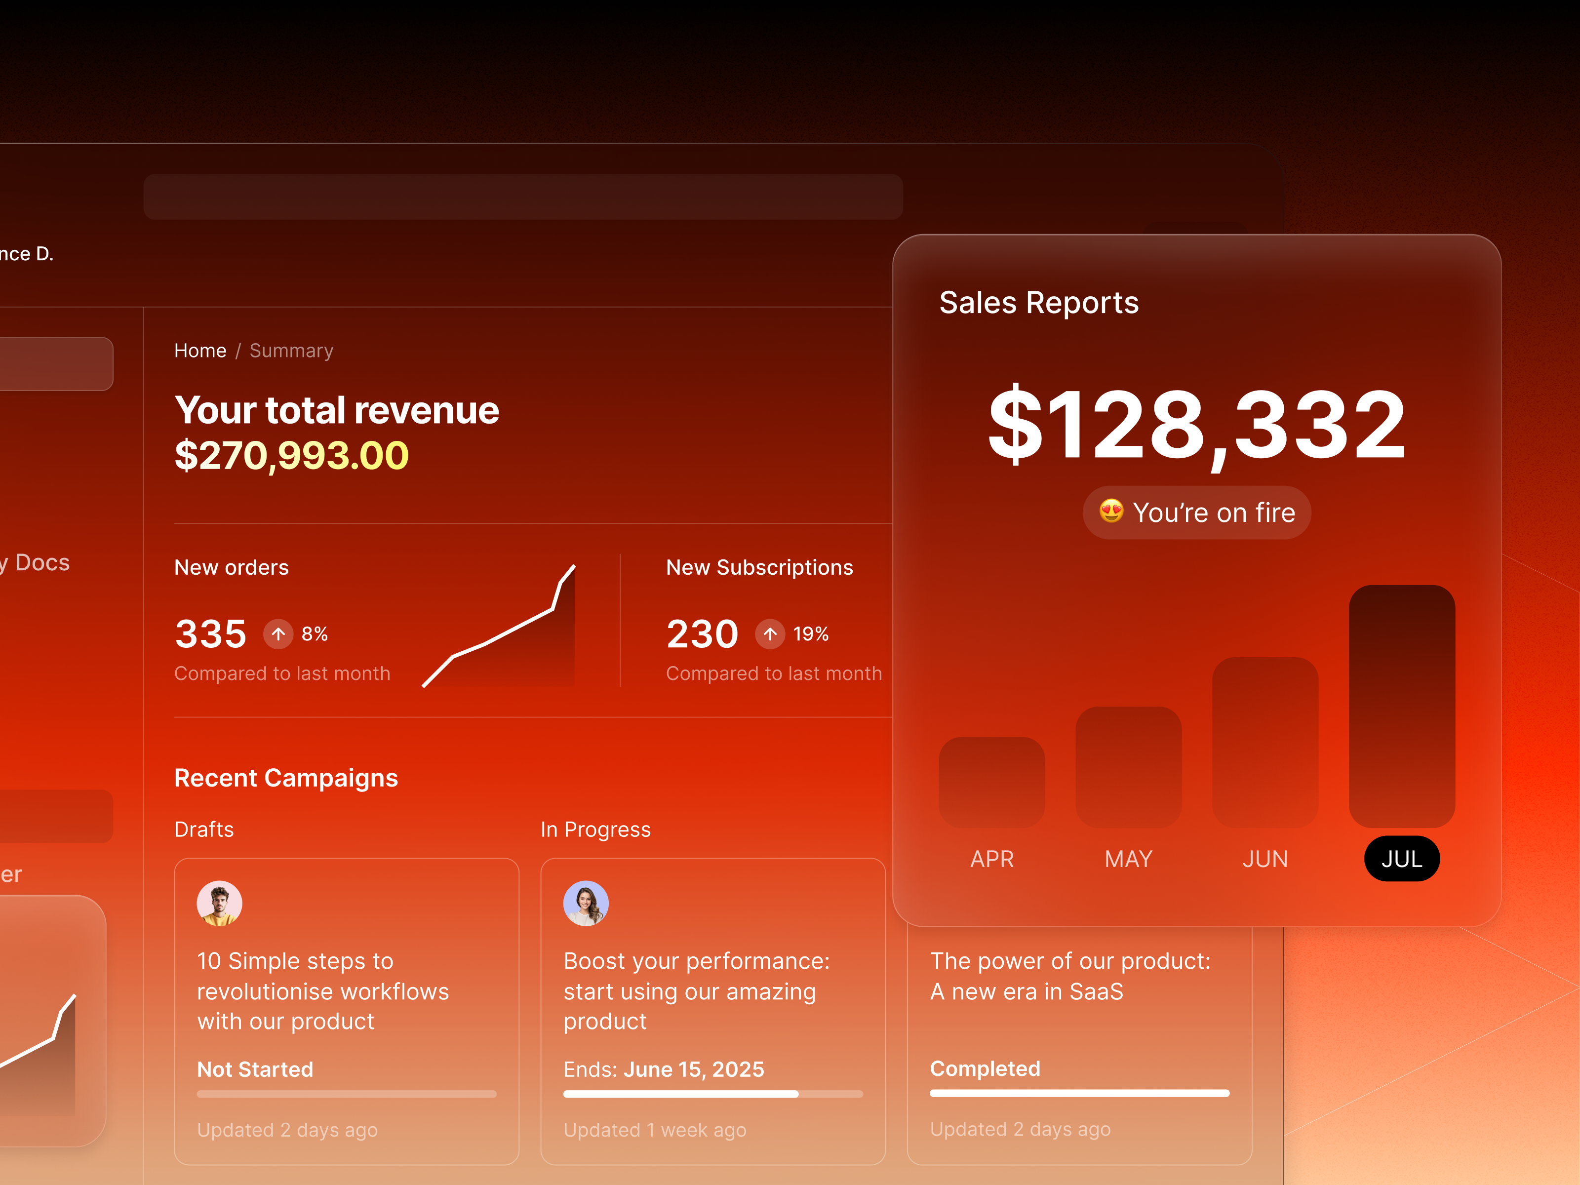Screen dimensions: 1580x1185
Task: Click the Home breadcrumb link
Action: [200, 351]
